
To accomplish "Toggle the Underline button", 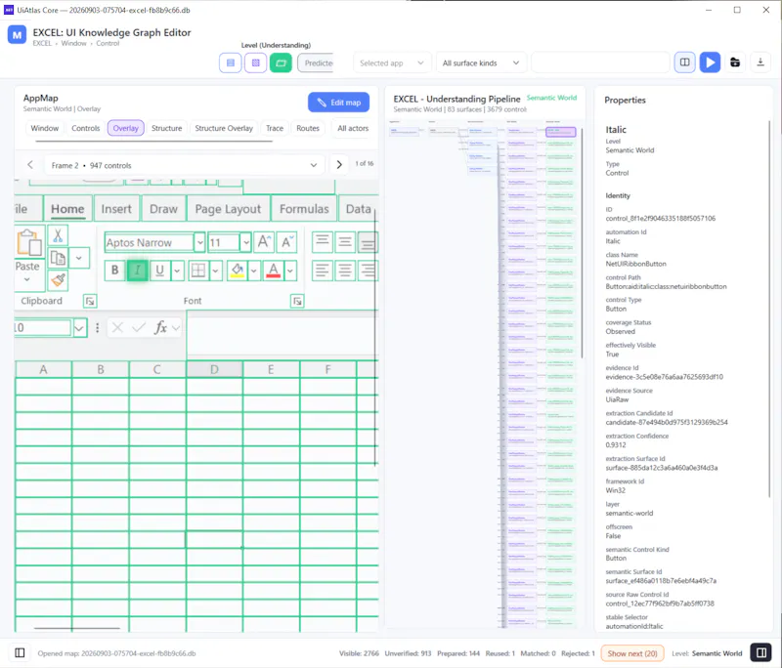I will coord(159,271).
